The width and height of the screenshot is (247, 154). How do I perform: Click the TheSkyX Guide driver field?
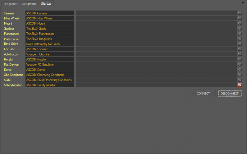pyautogui.click(x=50, y=28)
